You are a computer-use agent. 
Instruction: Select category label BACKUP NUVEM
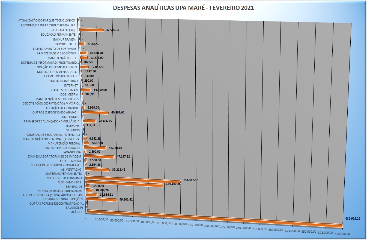pyautogui.click(x=64, y=39)
